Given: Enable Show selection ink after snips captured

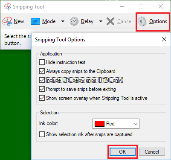Looking at the screenshot, I should point(42,134).
